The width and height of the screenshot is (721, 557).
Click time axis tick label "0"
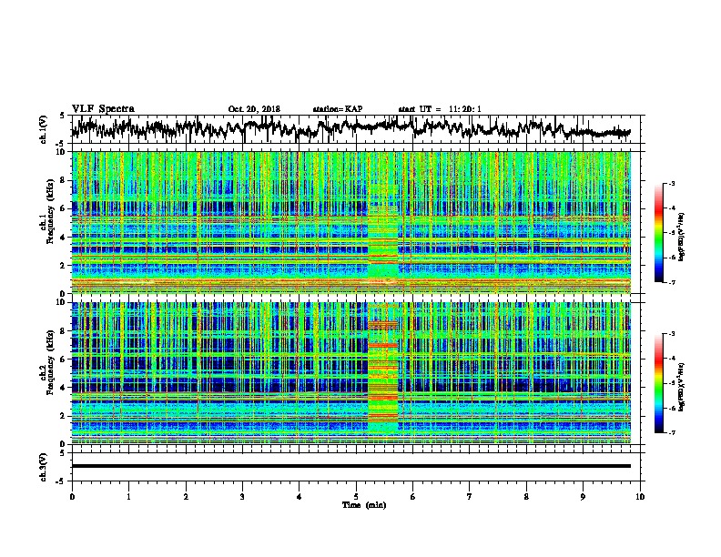[72, 497]
